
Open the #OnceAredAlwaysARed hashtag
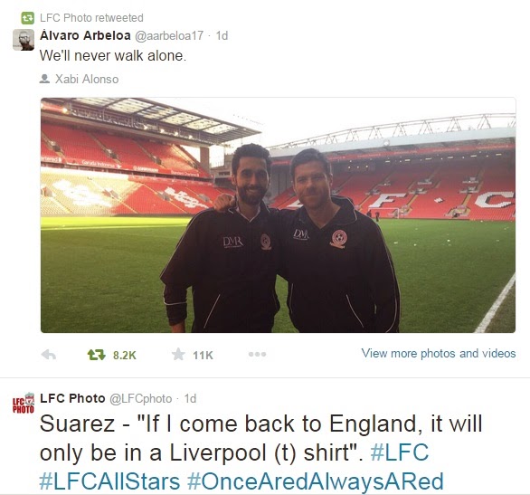point(315,481)
